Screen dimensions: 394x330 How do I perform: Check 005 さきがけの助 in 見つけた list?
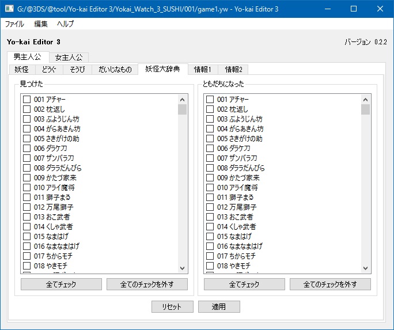click(27, 138)
